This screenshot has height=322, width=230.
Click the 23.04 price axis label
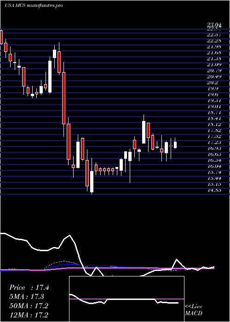214,25
